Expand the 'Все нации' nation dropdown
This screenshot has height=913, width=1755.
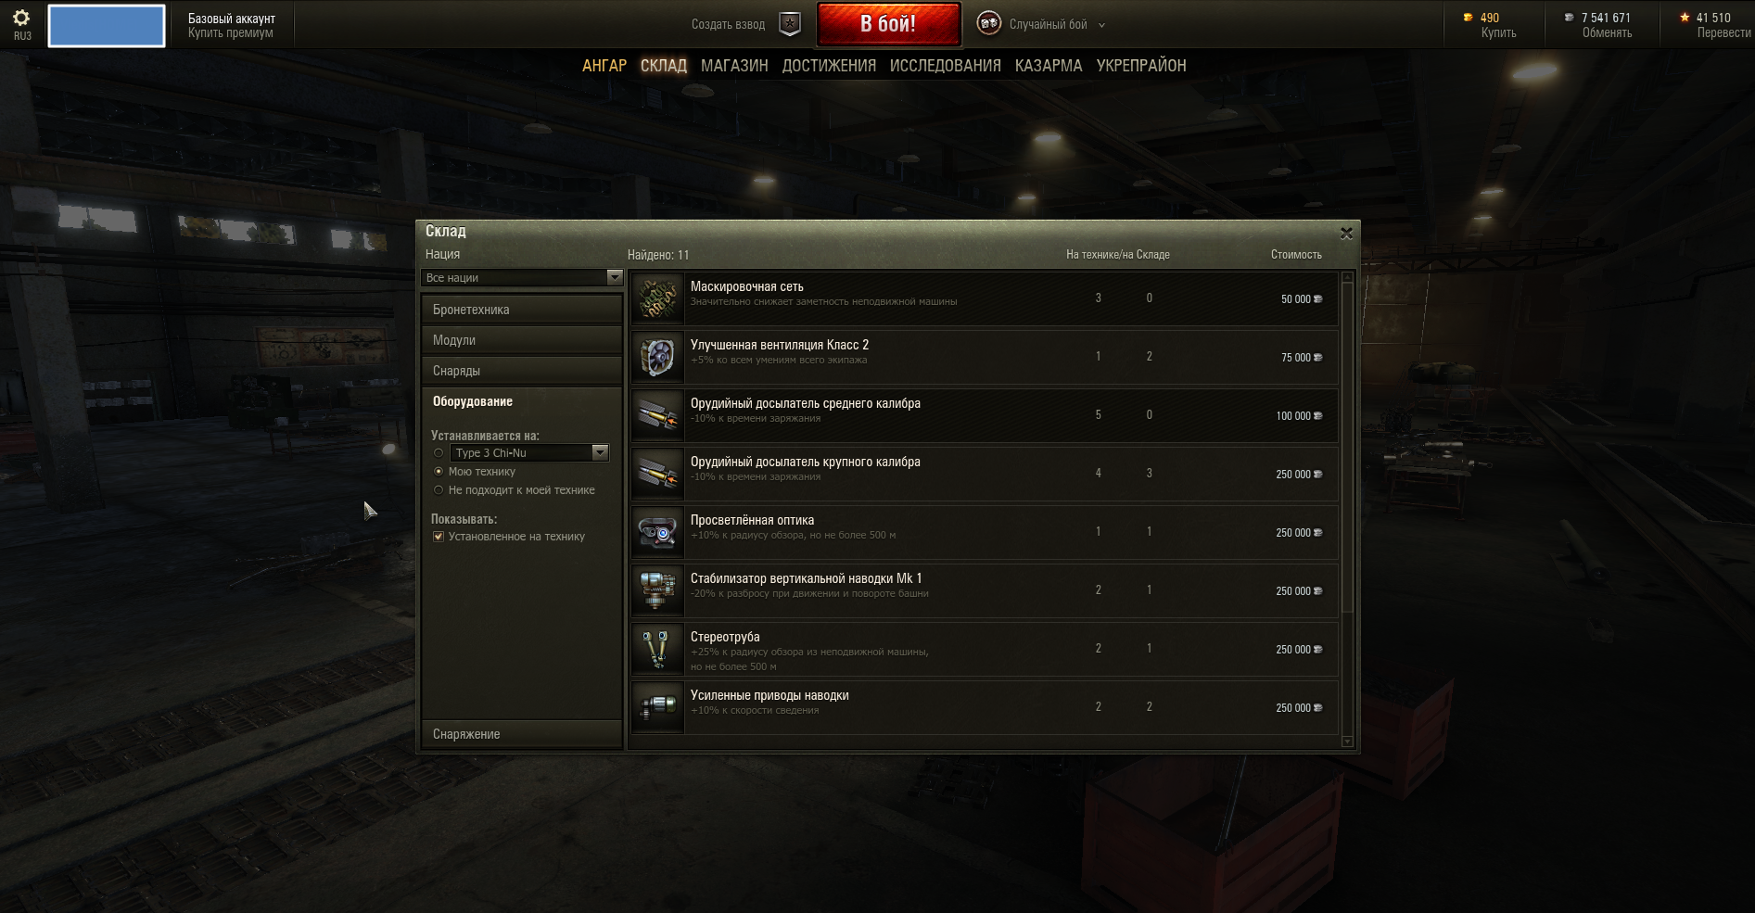click(522, 277)
